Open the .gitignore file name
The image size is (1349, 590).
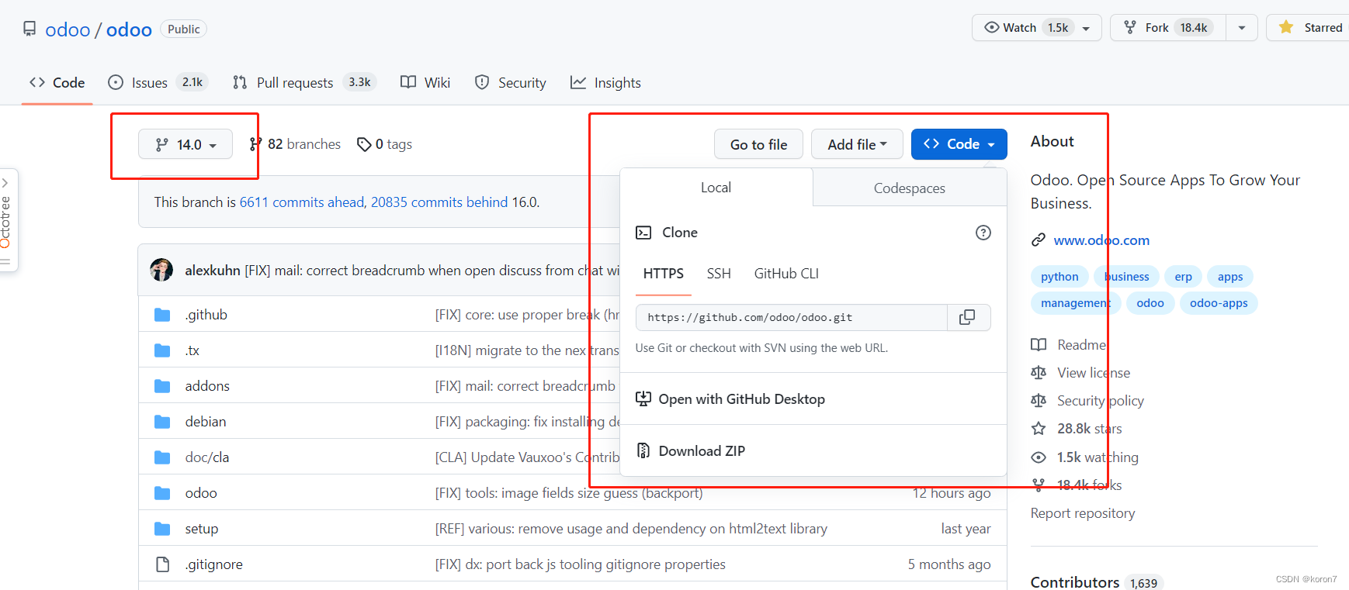click(x=213, y=564)
